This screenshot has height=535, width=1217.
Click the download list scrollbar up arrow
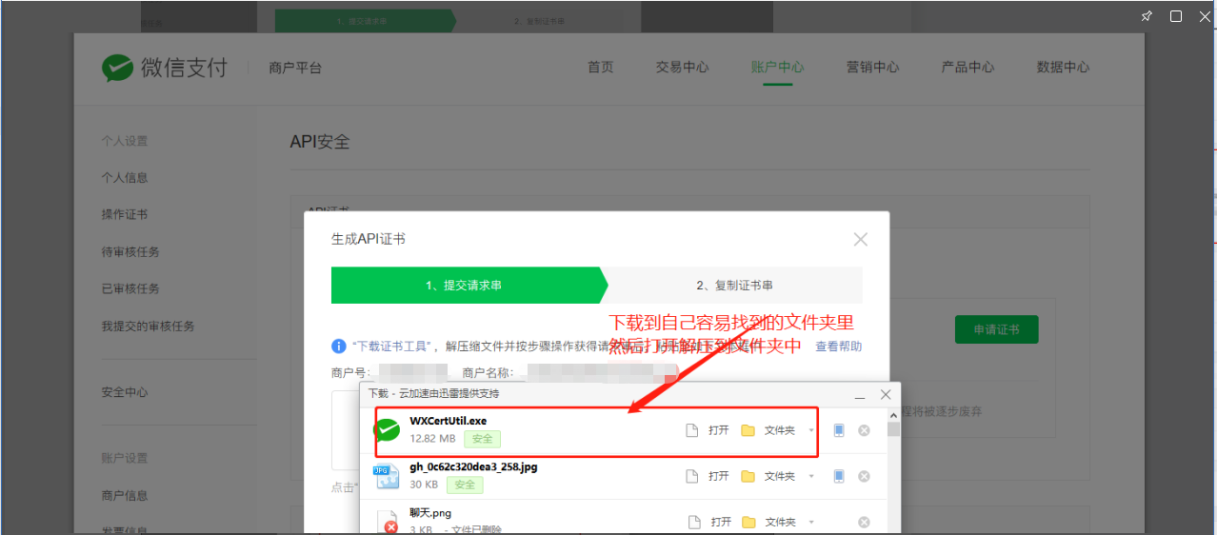pos(894,415)
